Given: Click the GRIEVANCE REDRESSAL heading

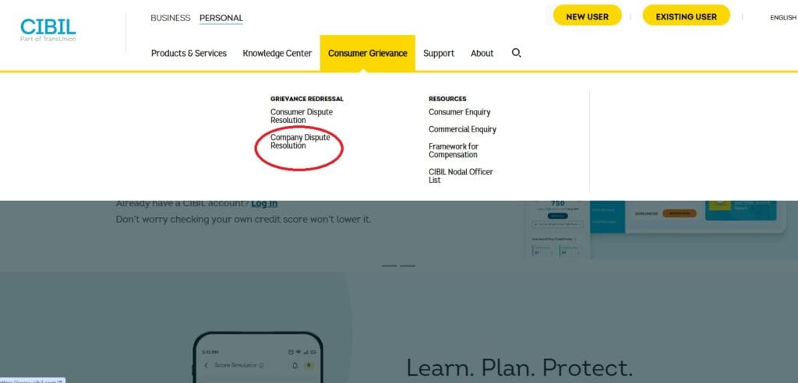Looking at the screenshot, I should (x=307, y=99).
